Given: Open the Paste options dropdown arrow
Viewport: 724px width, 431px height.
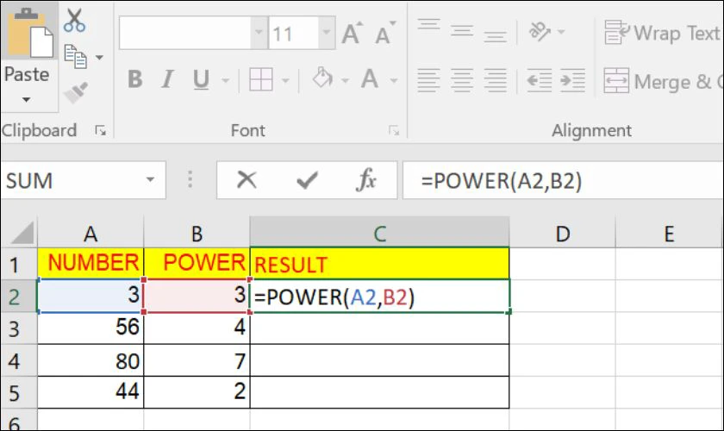Looking at the screenshot, I should [x=27, y=99].
